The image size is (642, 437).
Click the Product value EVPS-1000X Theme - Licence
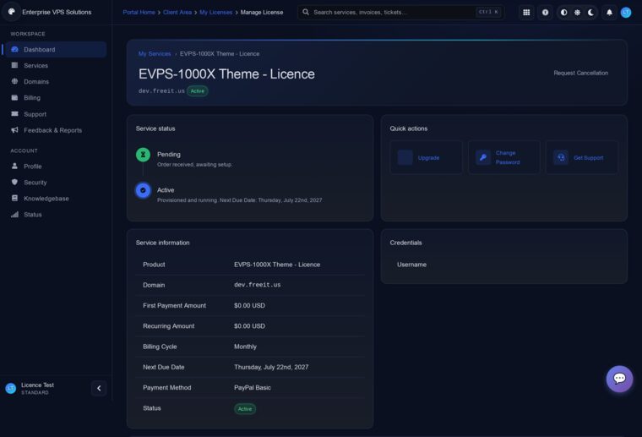(x=277, y=265)
